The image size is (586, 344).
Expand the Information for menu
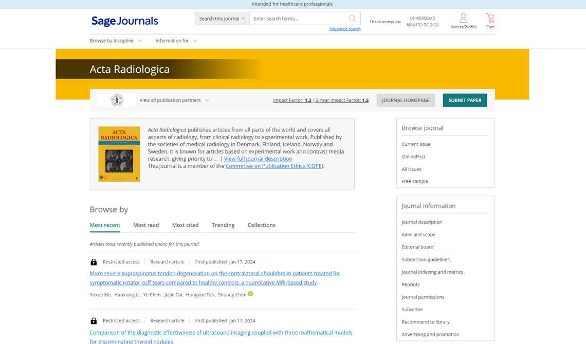[x=176, y=41]
